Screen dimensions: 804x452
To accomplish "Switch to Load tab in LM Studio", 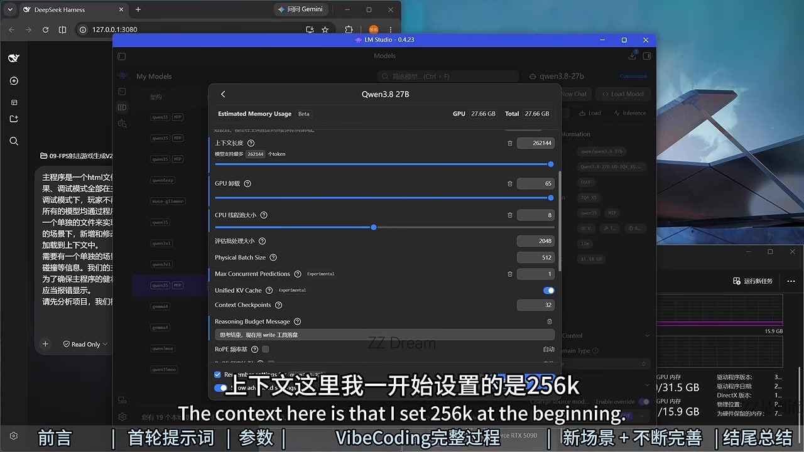I will tap(590, 113).
